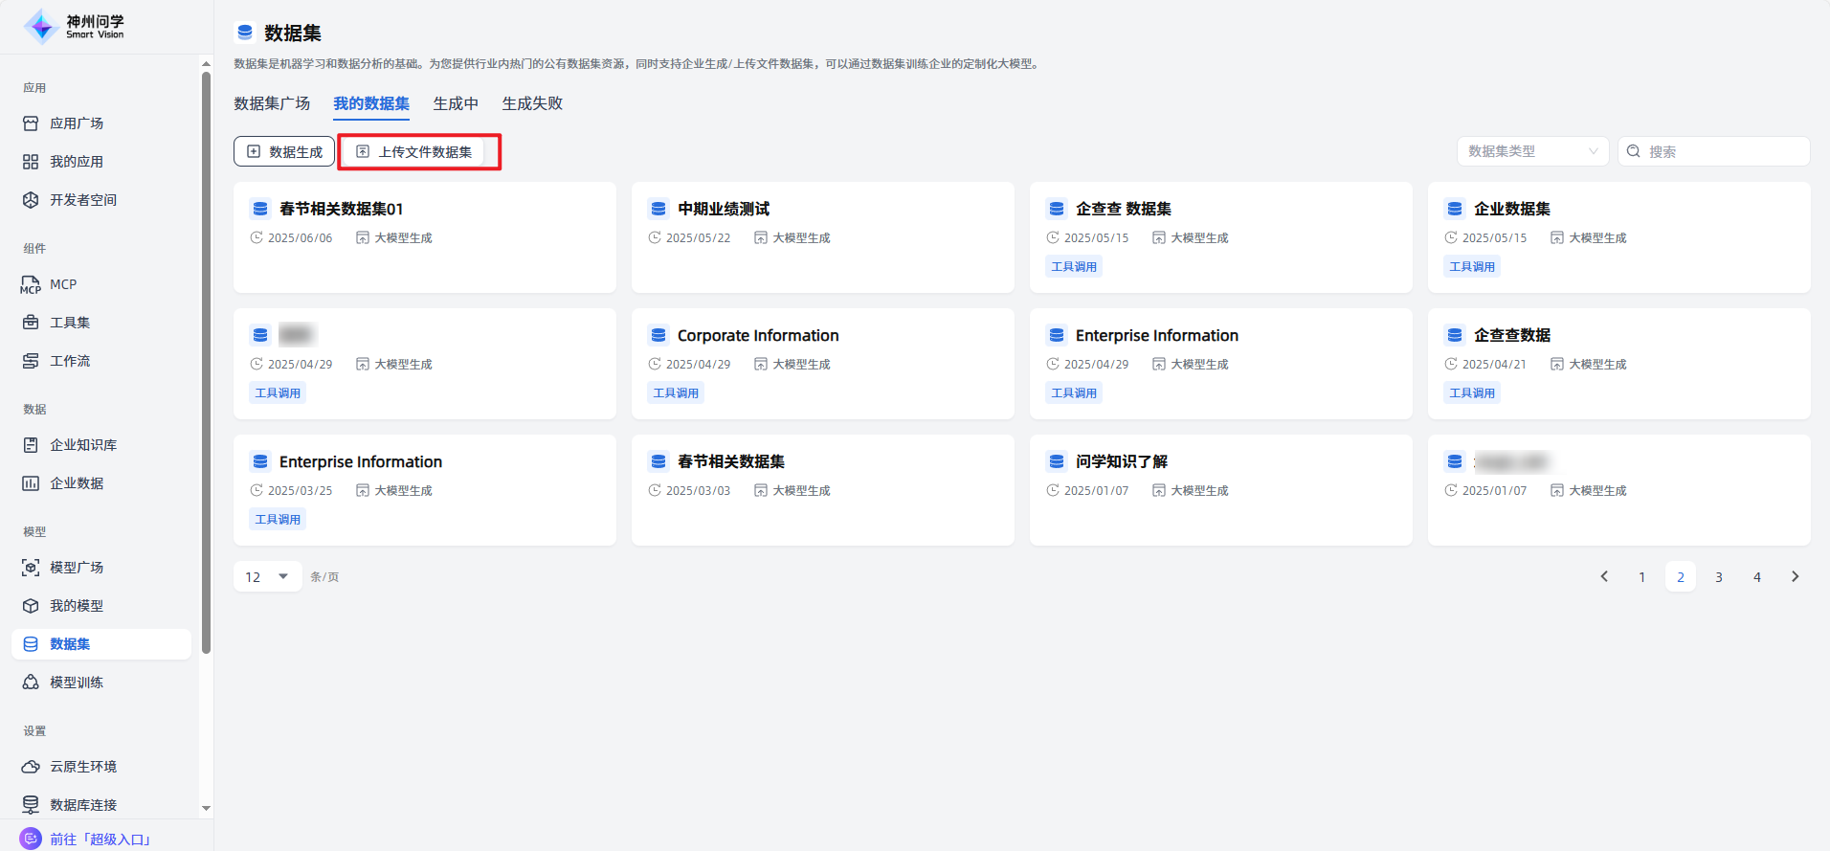Viewport: 1830px width, 851px height.
Task: Go to previous page arrow
Action: point(1604,576)
